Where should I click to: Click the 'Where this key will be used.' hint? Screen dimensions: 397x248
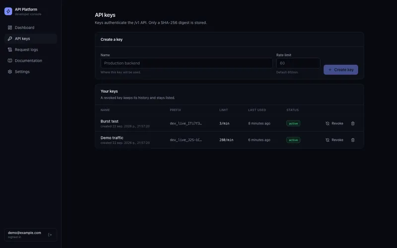(121, 72)
